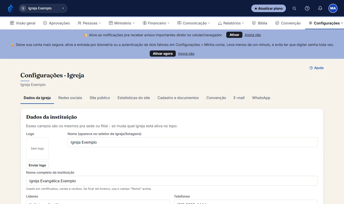
Task: Expand the Comunicação menu chevron
Action: click(x=209, y=23)
